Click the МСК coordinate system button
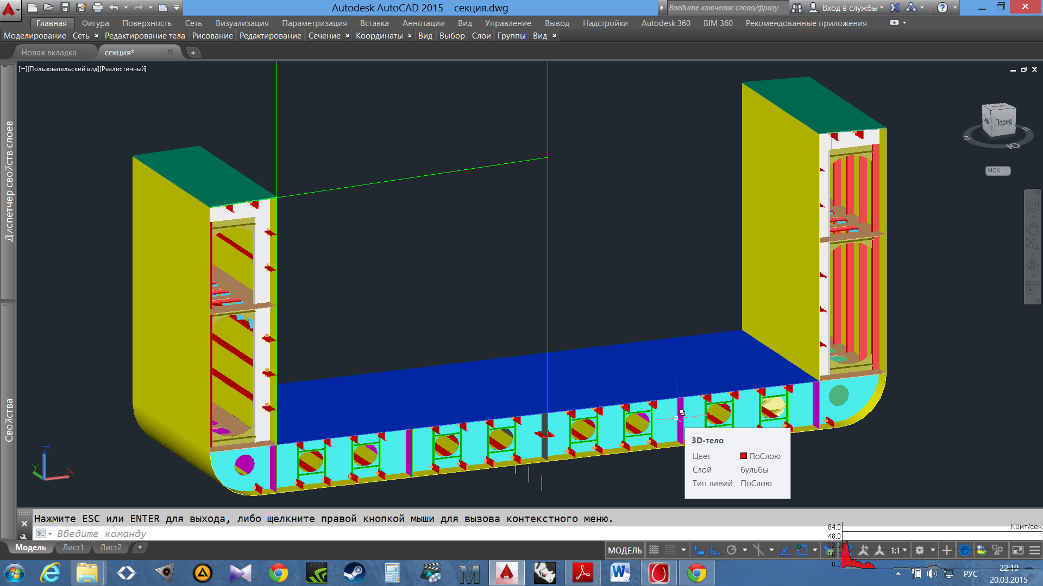 (x=997, y=170)
